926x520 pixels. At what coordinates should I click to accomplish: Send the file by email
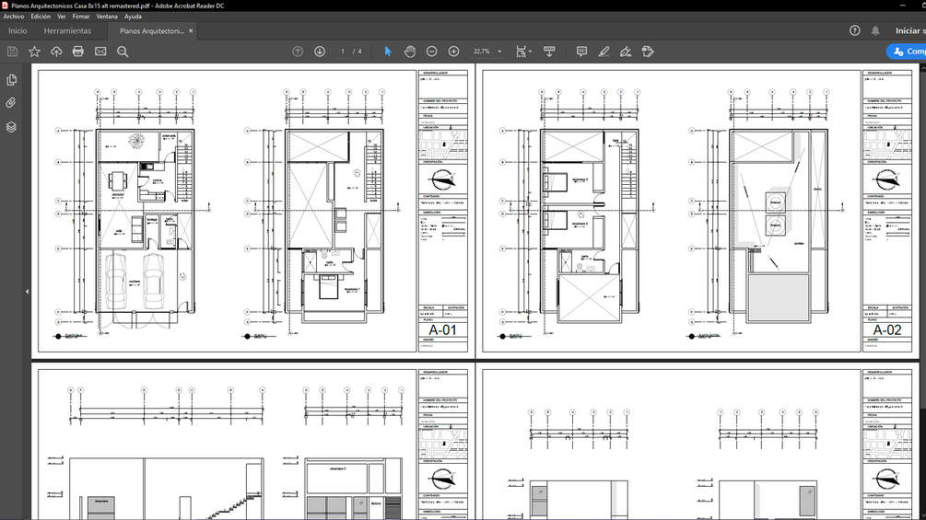100,52
